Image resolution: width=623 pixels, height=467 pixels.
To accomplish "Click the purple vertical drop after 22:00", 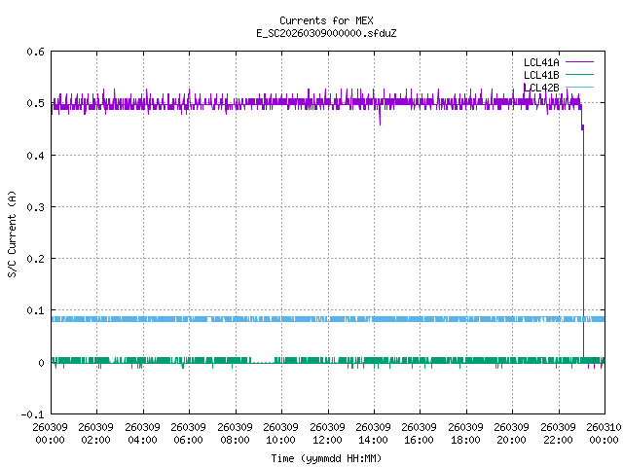I will coord(583,243).
